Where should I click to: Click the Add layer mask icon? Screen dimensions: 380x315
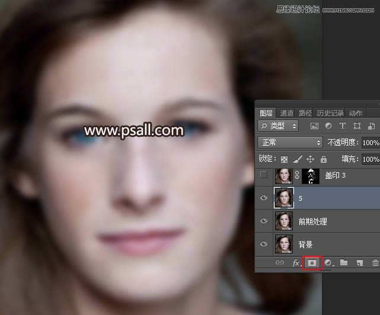312,263
